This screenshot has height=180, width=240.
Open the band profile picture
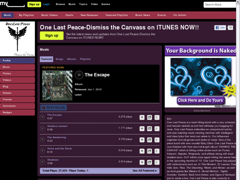tap(17, 39)
